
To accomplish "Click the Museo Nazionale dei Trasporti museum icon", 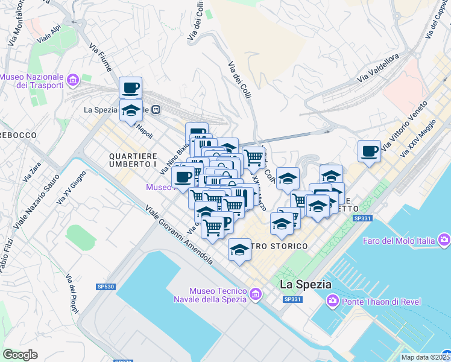I will (x=73, y=80).
